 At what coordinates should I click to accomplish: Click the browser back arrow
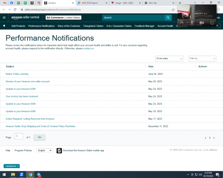tap(4, 9)
